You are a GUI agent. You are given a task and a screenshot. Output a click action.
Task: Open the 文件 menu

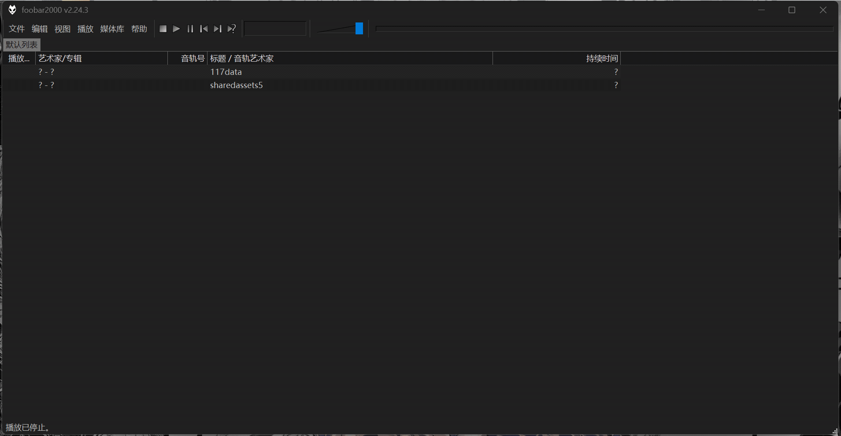17,29
